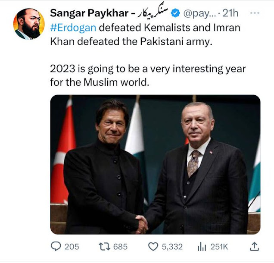Open the three-dot more options menu
This screenshot has width=274, height=263.
[x=255, y=13]
